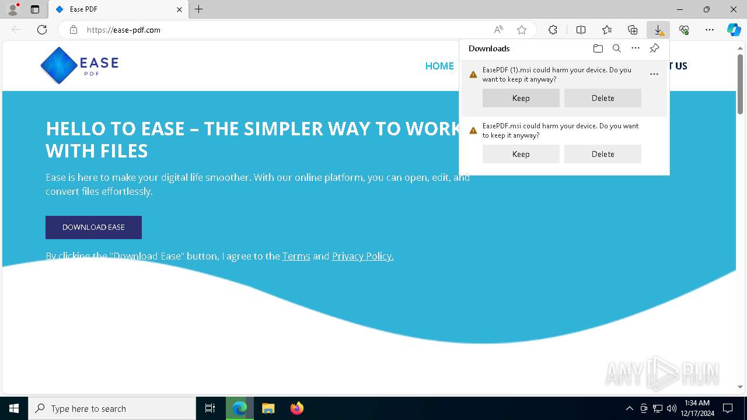747x420 pixels.
Task: Delete the EasePDF.msi download
Action: [x=603, y=154]
